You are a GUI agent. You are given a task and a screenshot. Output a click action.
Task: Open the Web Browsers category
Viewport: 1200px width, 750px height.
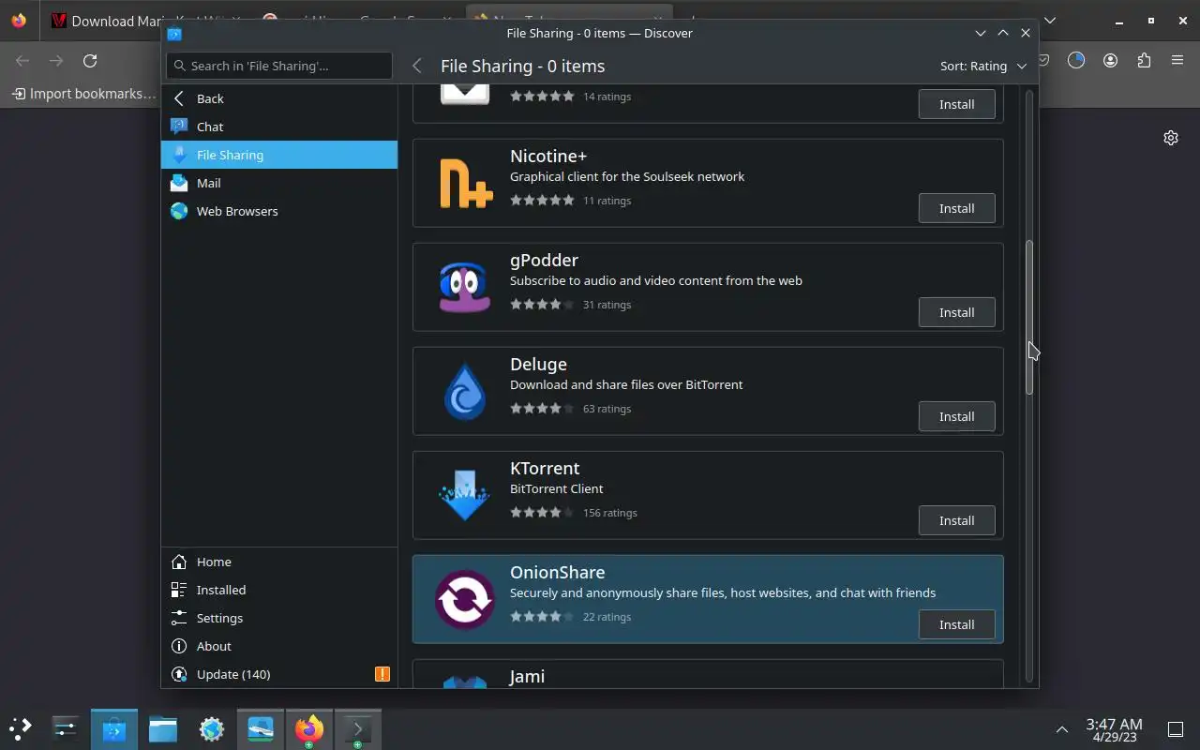coord(279,211)
